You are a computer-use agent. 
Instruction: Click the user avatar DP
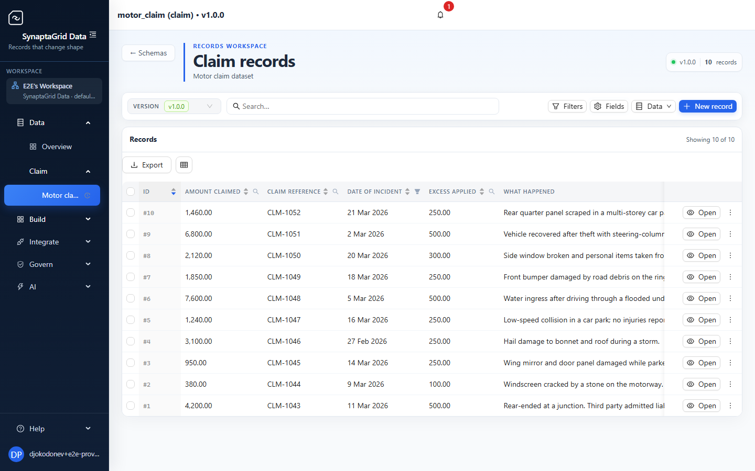click(x=16, y=454)
